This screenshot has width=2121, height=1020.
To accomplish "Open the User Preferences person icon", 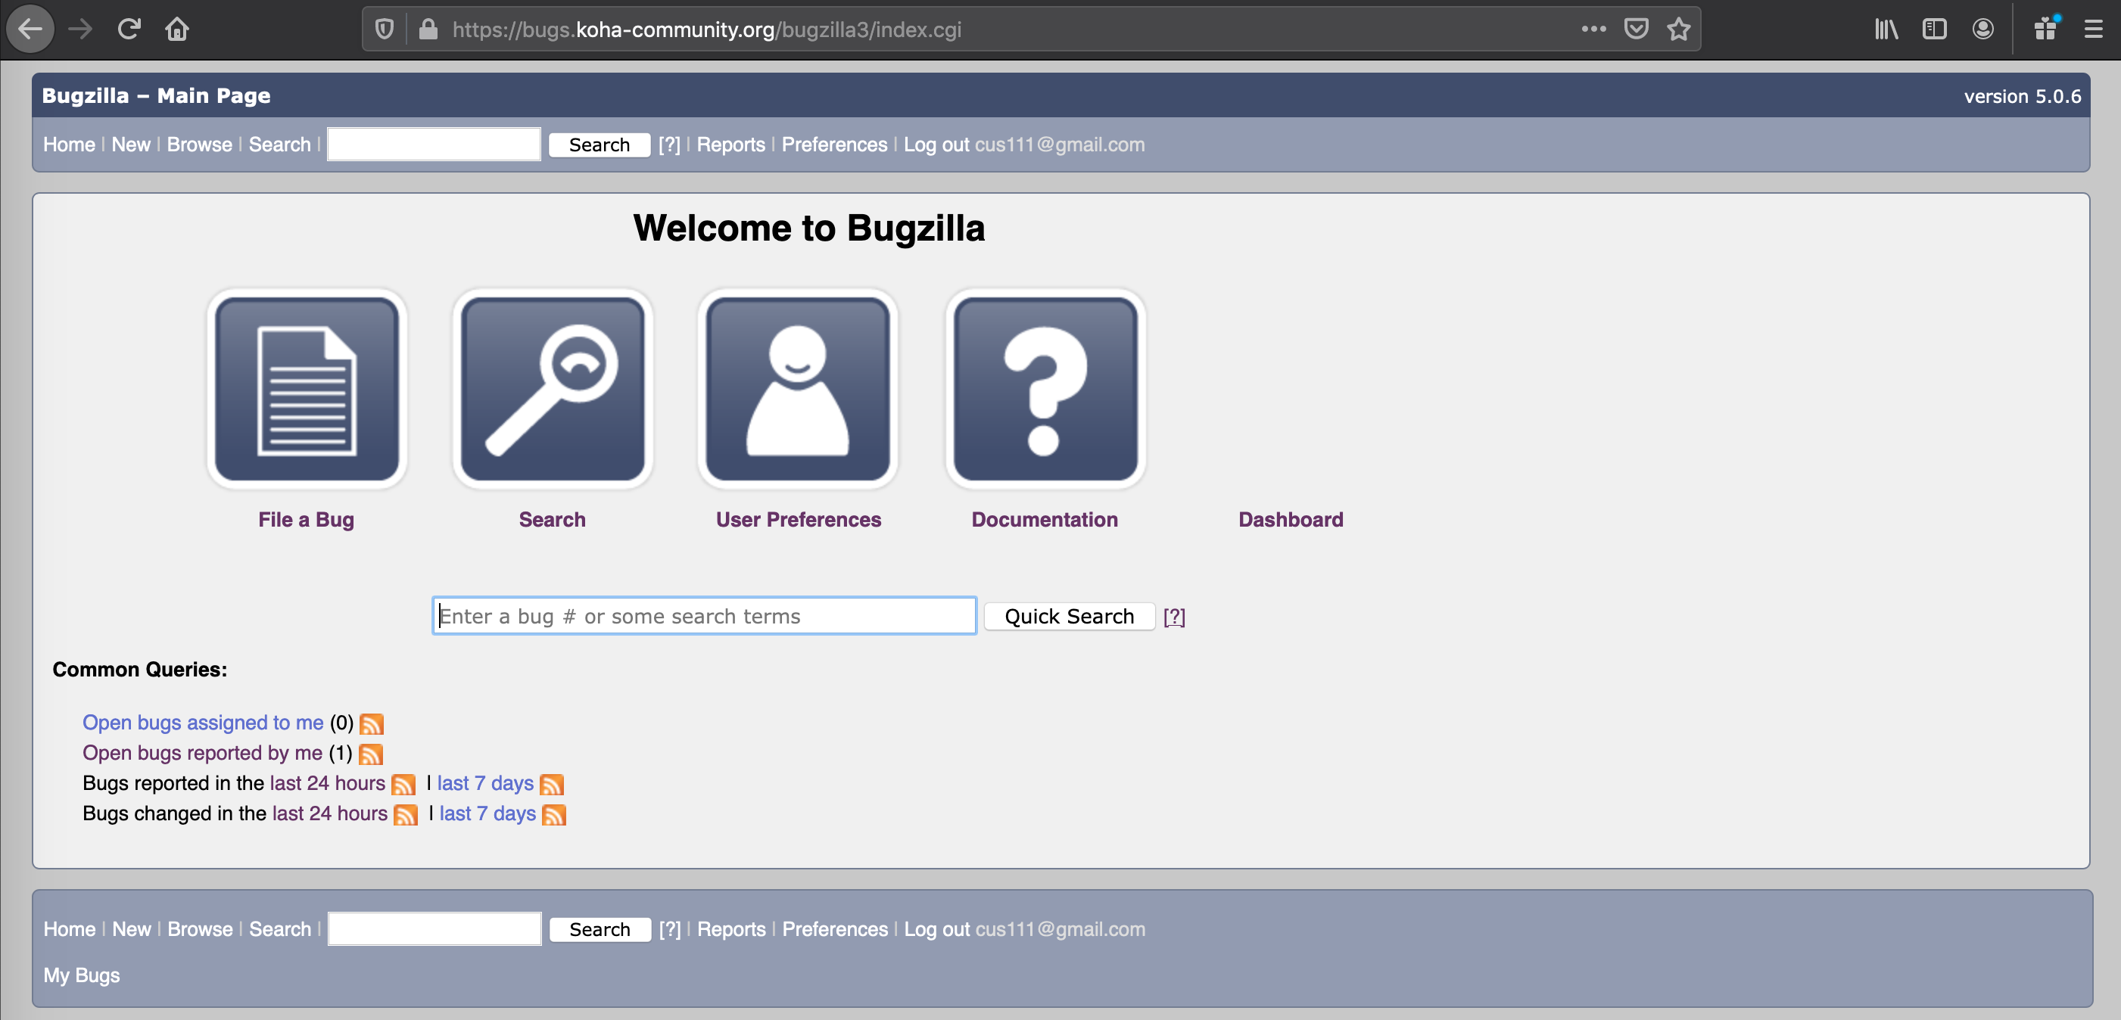I will (x=798, y=389).
